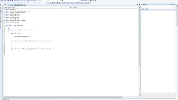Click the line 'using System.Collections.Generic;'
Screen dimensions: 178x100
(x=18, y=11)
